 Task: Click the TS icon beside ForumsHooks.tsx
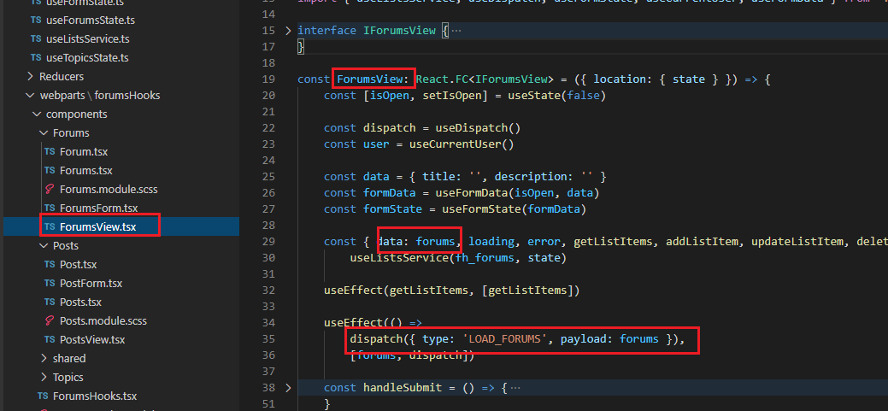pos(43,396)
